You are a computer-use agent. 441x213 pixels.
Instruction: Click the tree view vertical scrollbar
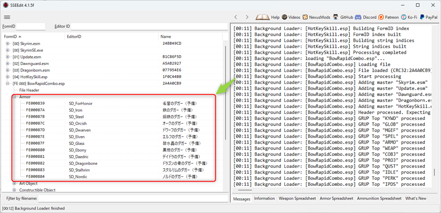point(225,93)
